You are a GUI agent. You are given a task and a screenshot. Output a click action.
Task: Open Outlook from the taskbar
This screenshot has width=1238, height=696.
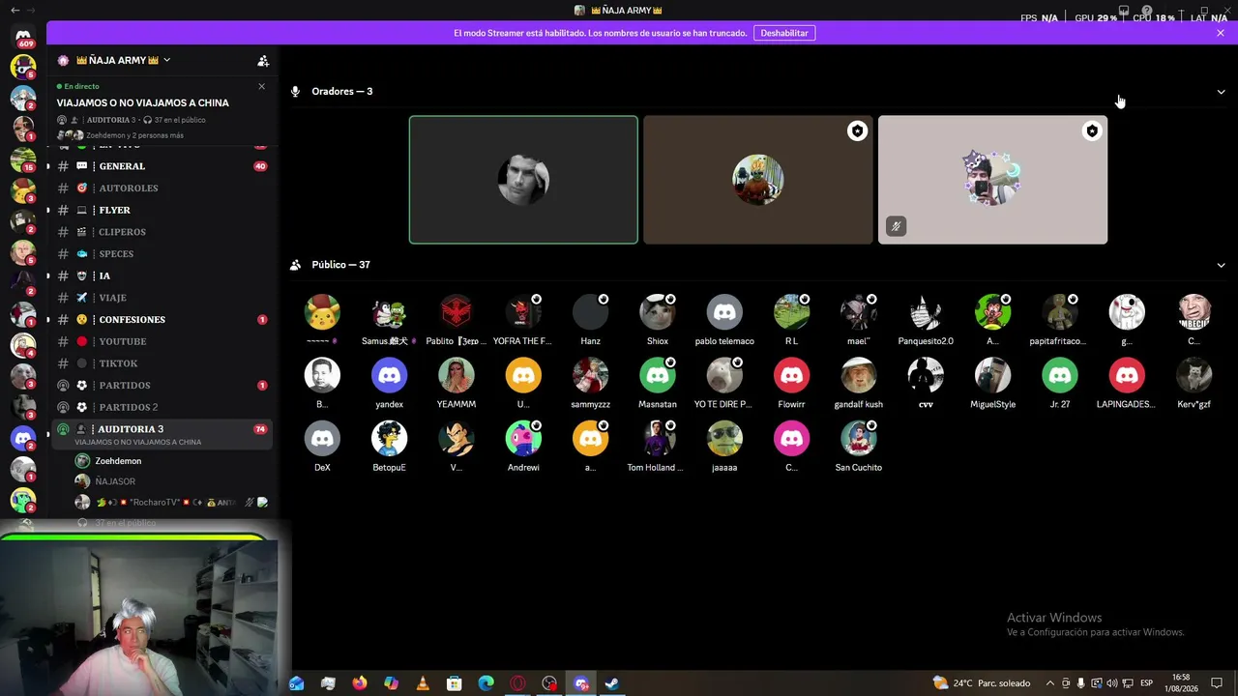[296, 683]
